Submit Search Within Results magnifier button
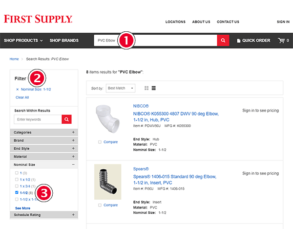This screenshot has width=293, height=229. (66, 119)
